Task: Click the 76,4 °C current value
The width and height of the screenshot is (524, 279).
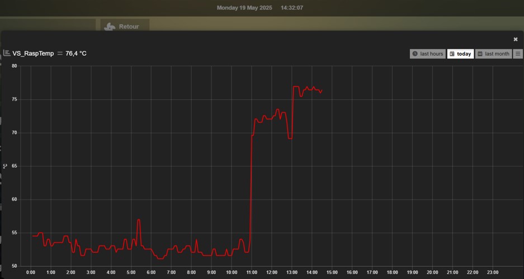Action: pos(76,54)
